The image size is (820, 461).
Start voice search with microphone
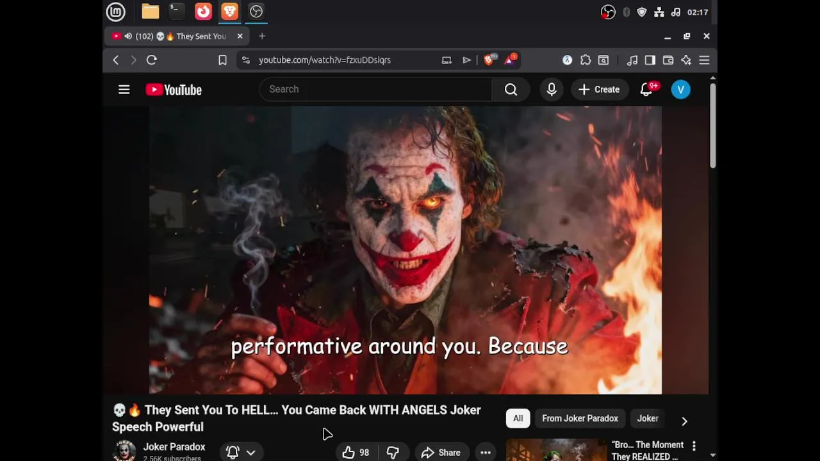click(552, 89)
